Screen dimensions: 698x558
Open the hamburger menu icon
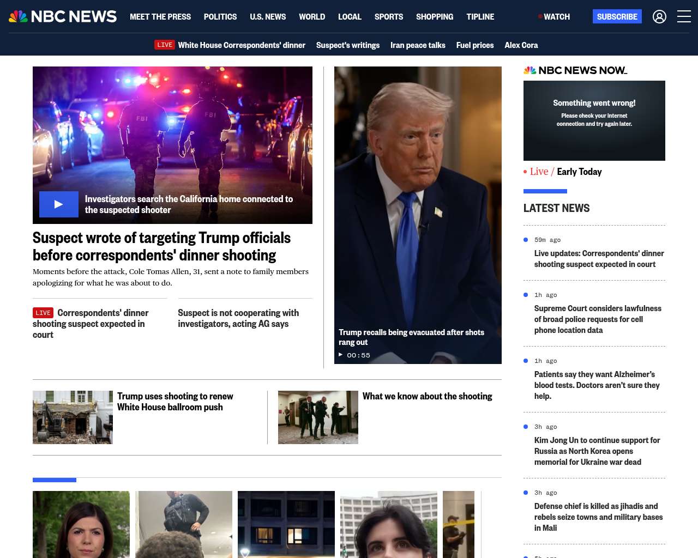click(684, 17)
